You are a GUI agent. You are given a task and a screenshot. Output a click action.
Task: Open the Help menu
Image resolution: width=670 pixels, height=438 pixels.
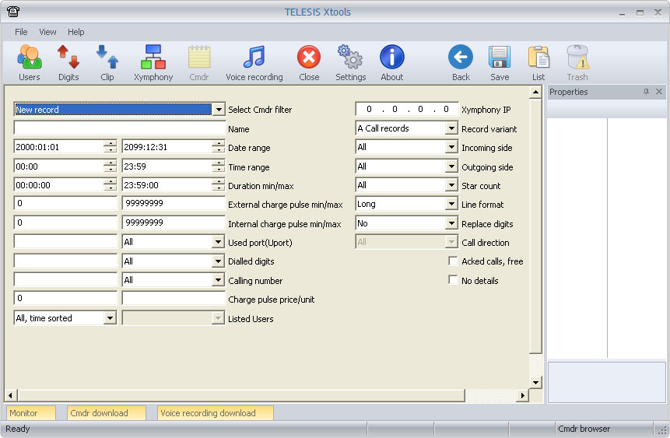pos(75,32)
